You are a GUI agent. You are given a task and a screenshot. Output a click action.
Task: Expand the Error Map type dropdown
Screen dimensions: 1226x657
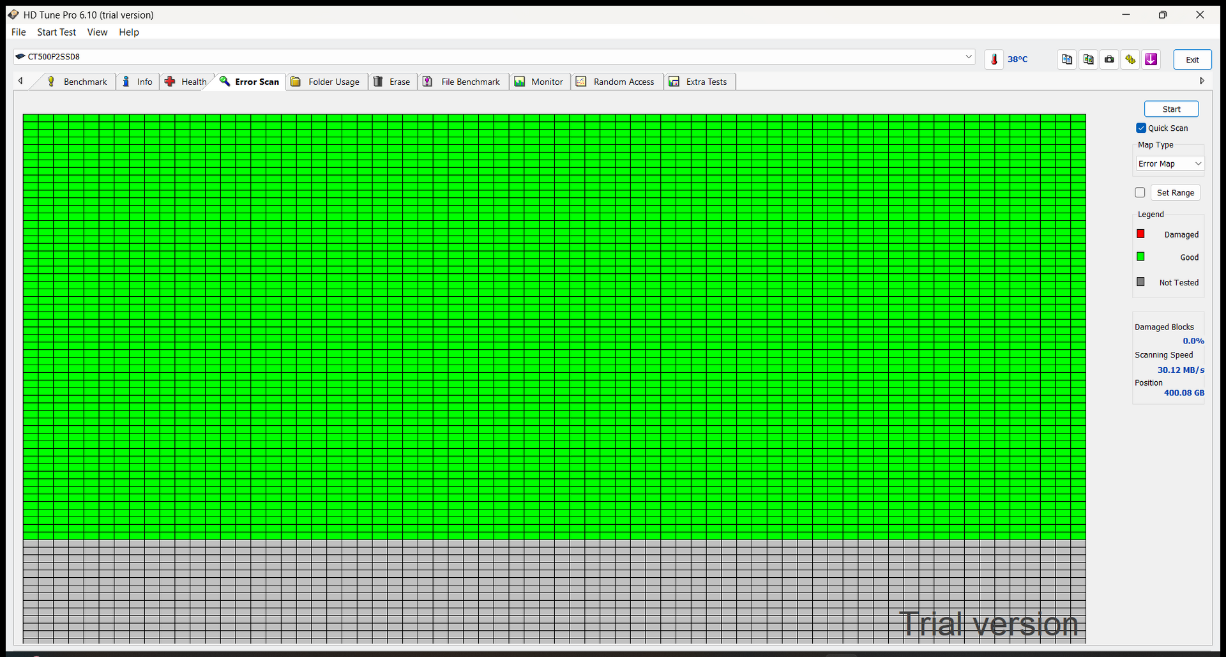pyautogui.click(x=1170, y=163)
